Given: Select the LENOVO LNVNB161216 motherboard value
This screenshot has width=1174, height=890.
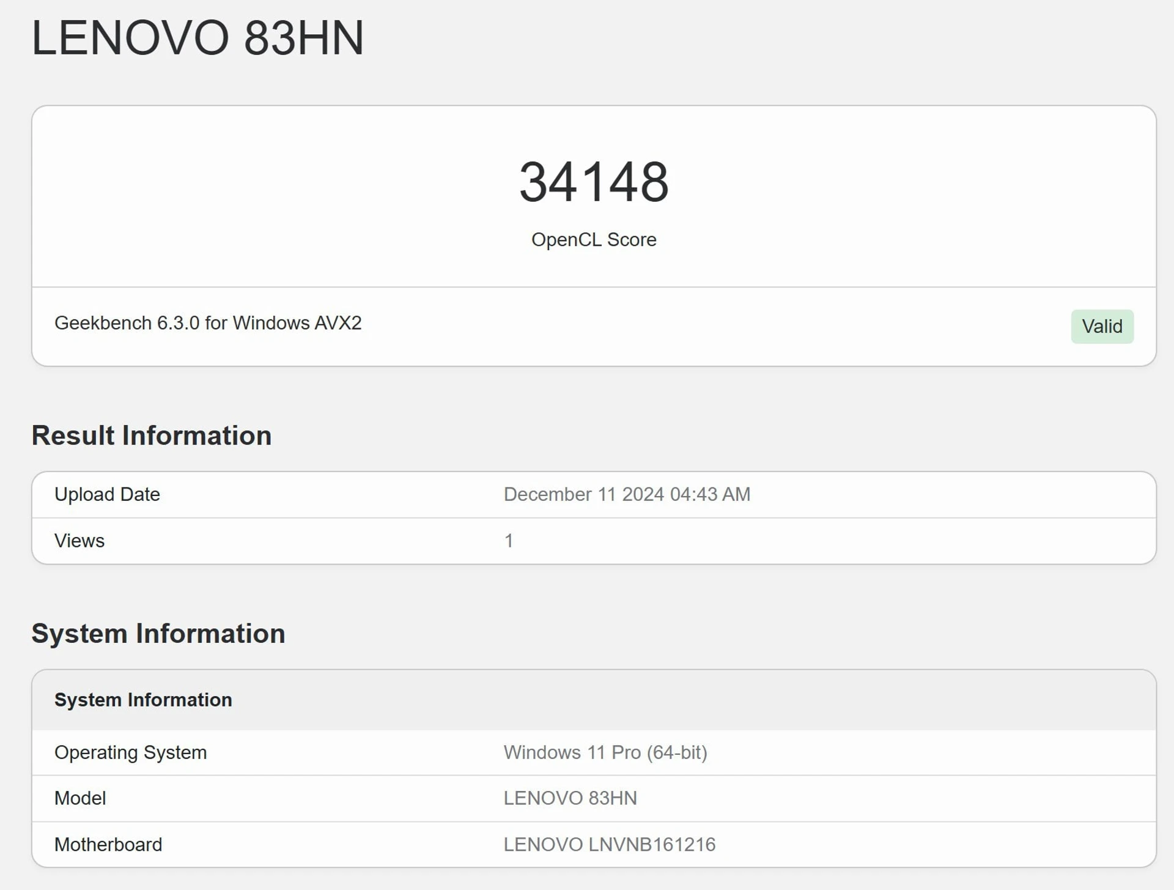Looking at the screenshot, I should tap(609, 845).
